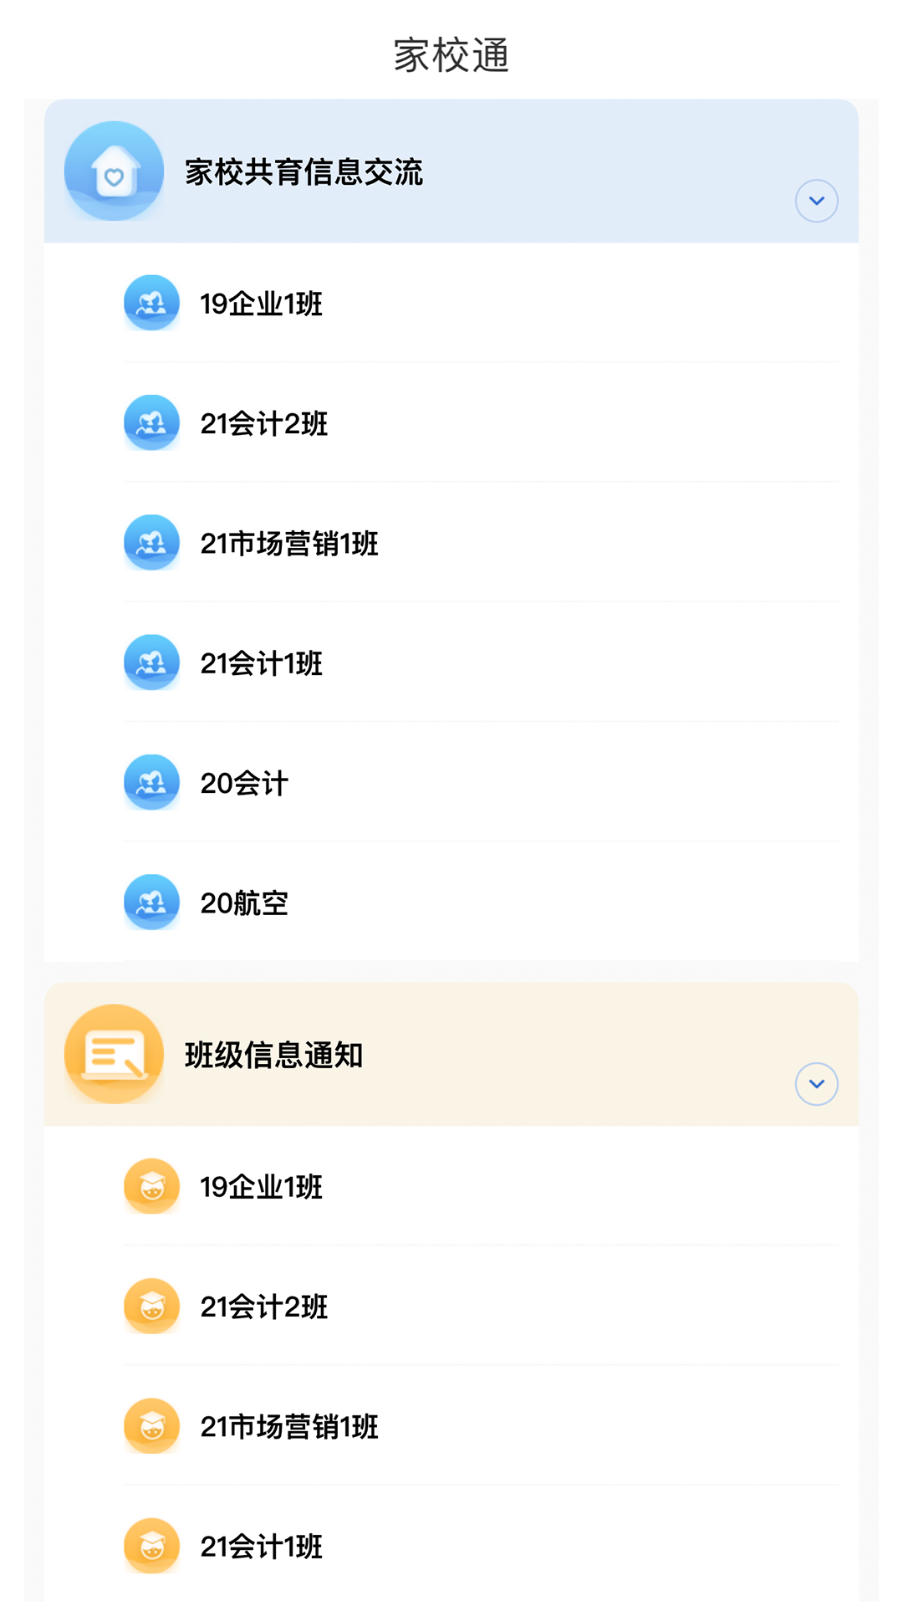
Task: Collapse the 家校共育信息交流 section chevron
Action: point(816,201)
